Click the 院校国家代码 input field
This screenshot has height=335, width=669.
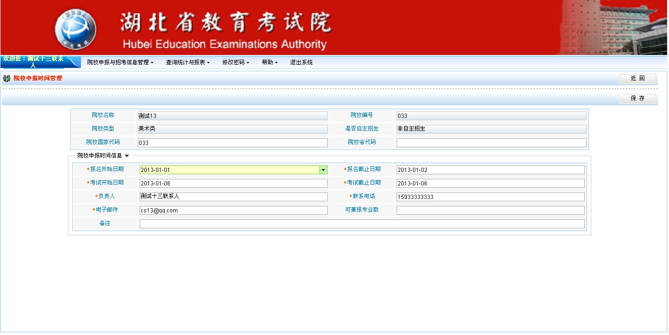pyautogui.click(x=233, y=143)
